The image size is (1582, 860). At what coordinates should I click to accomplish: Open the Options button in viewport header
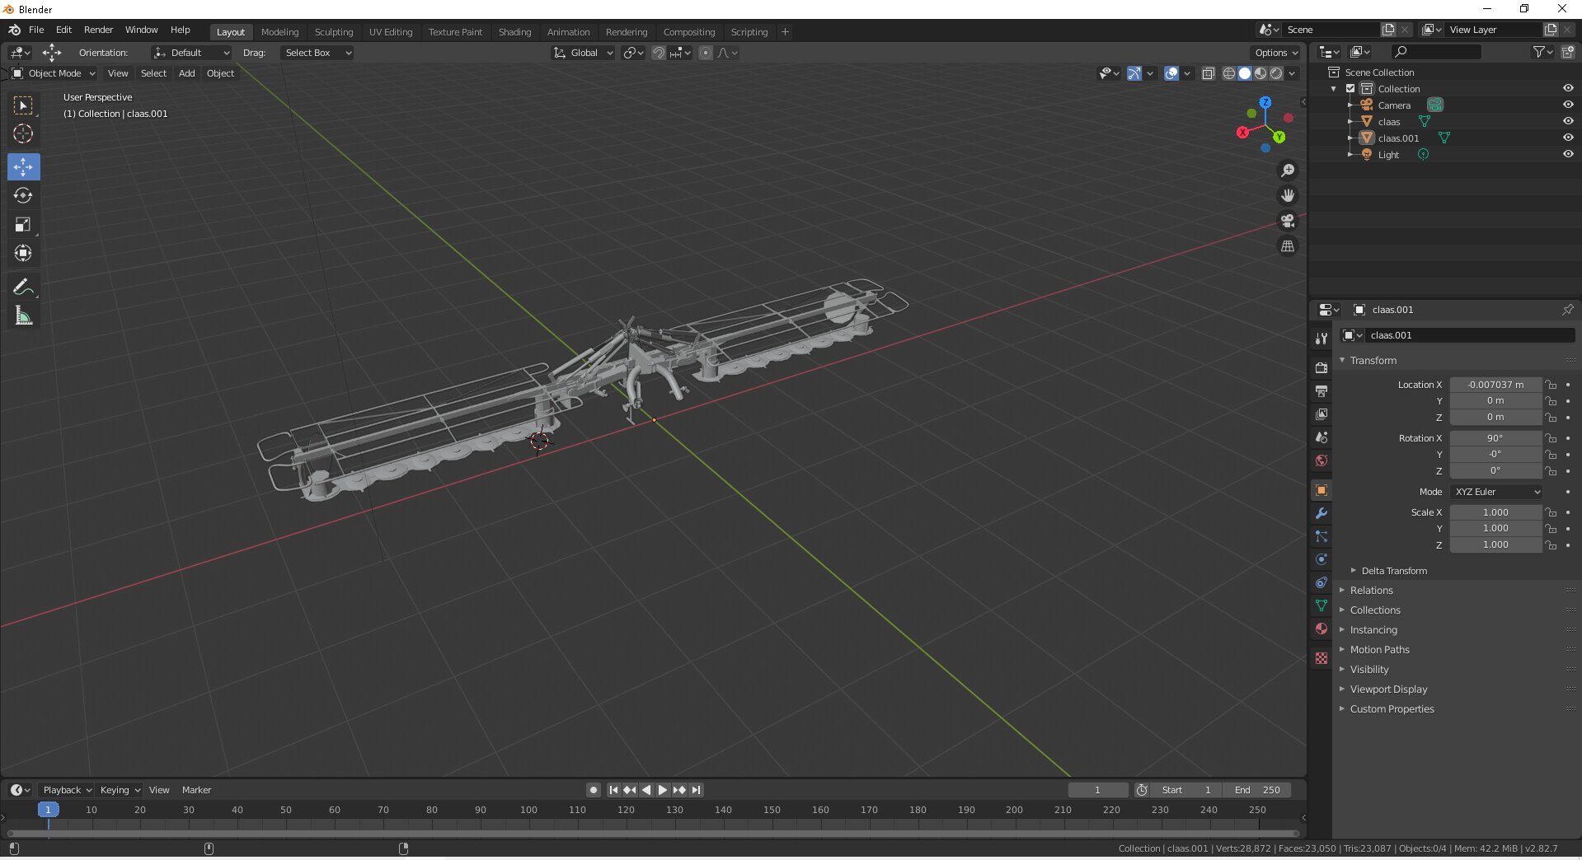(1275, 53)
